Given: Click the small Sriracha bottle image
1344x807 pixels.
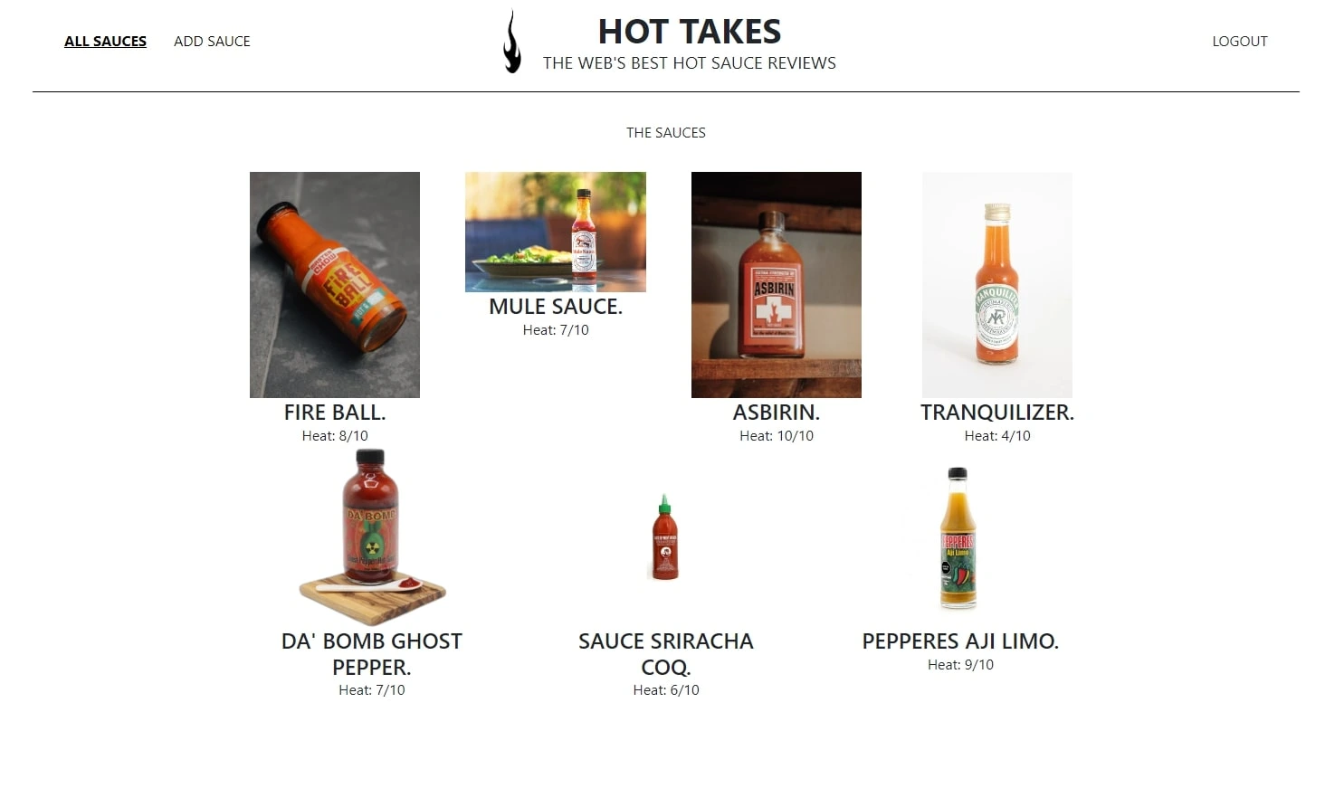Looking at the screenshot, I should [x=665, y=536].
